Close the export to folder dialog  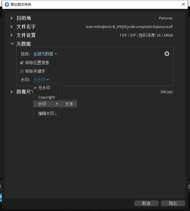tap(183, 4)
